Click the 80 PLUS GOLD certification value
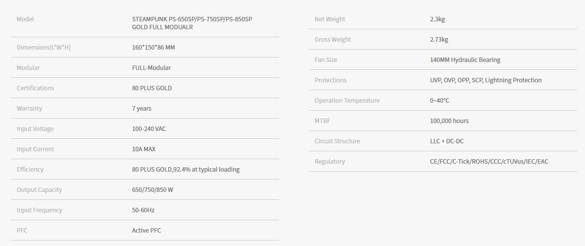Screen dimensions: 585x246 coord(152,88)
